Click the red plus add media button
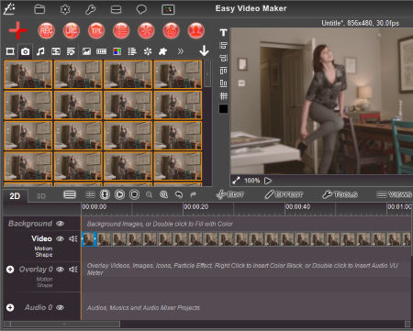Image resolution: width=413 pixels, height=331 pixels. [x=17, y=30]
